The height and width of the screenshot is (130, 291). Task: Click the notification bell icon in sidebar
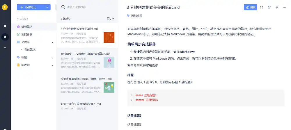(x=5, y=26)
